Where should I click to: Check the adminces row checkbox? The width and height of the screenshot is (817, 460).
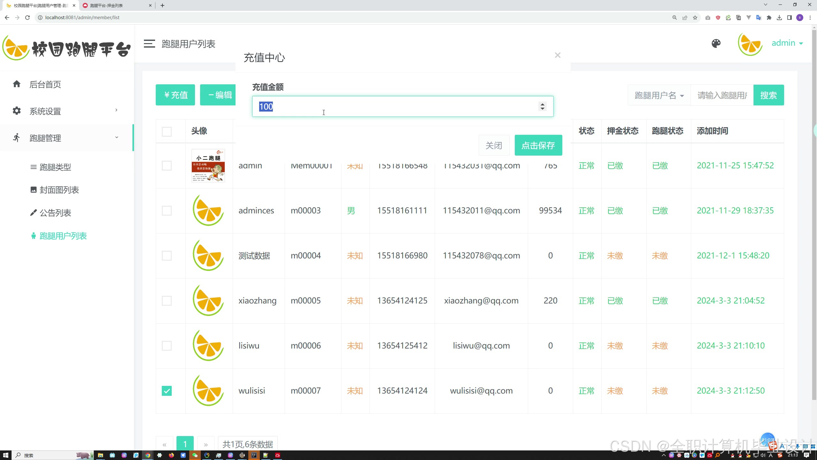[x=167, y=211]
